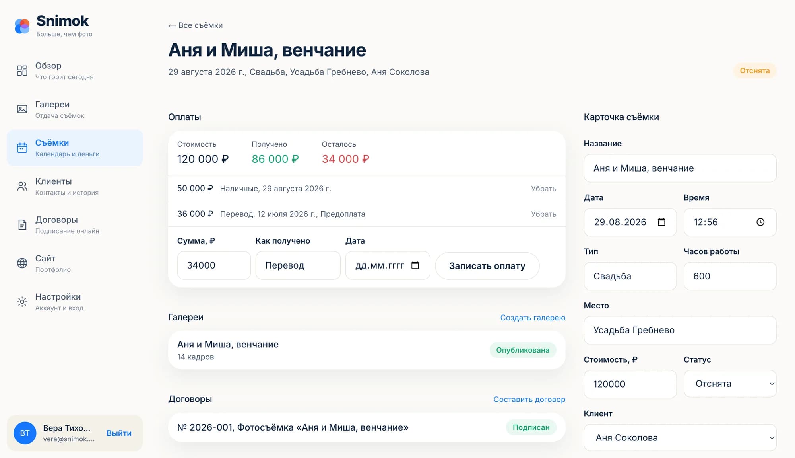Click the Обзор grid icon in the sidebar

pos(22,71)
